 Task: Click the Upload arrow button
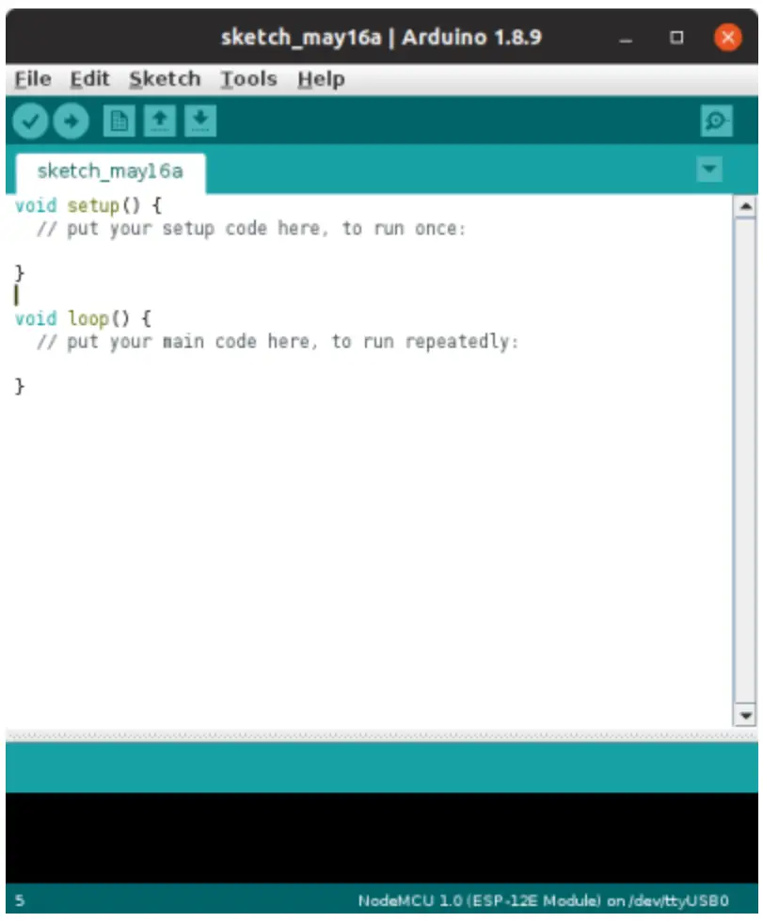coord(72,121)
